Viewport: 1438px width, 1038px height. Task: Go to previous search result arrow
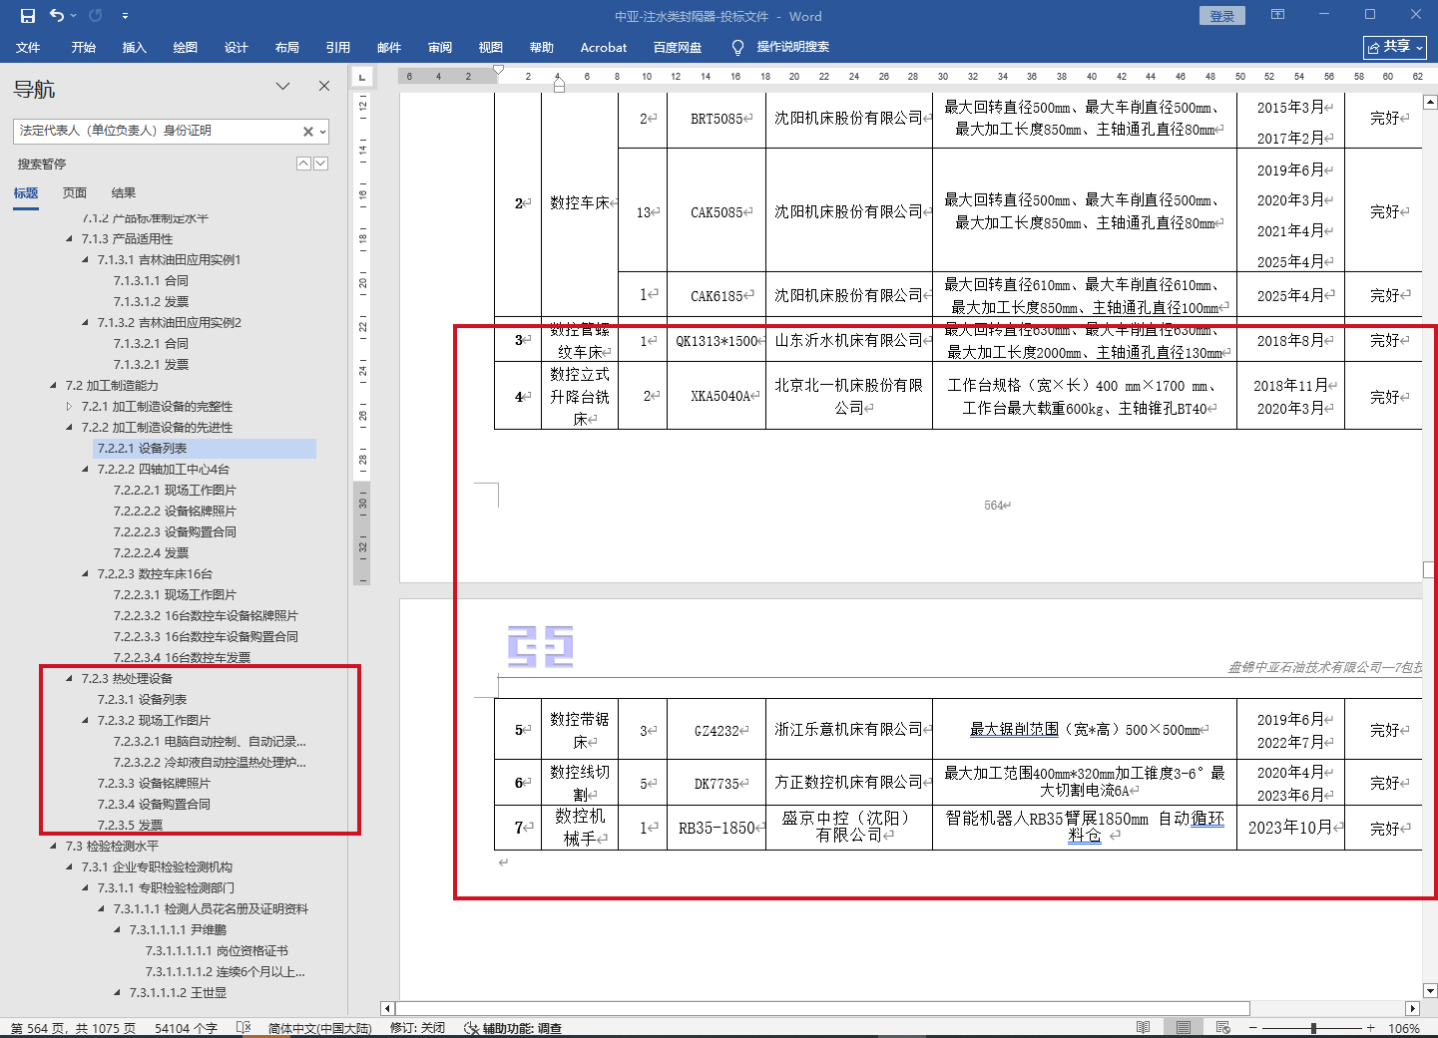point(303,164)
